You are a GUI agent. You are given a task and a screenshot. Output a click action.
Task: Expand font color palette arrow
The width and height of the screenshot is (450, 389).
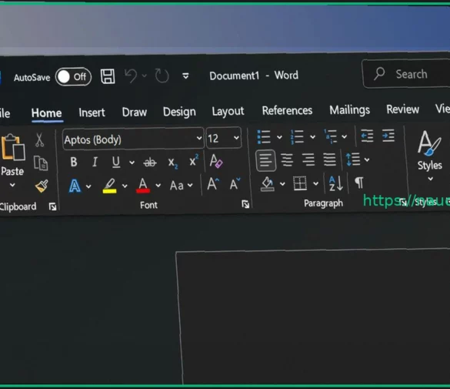158,186
